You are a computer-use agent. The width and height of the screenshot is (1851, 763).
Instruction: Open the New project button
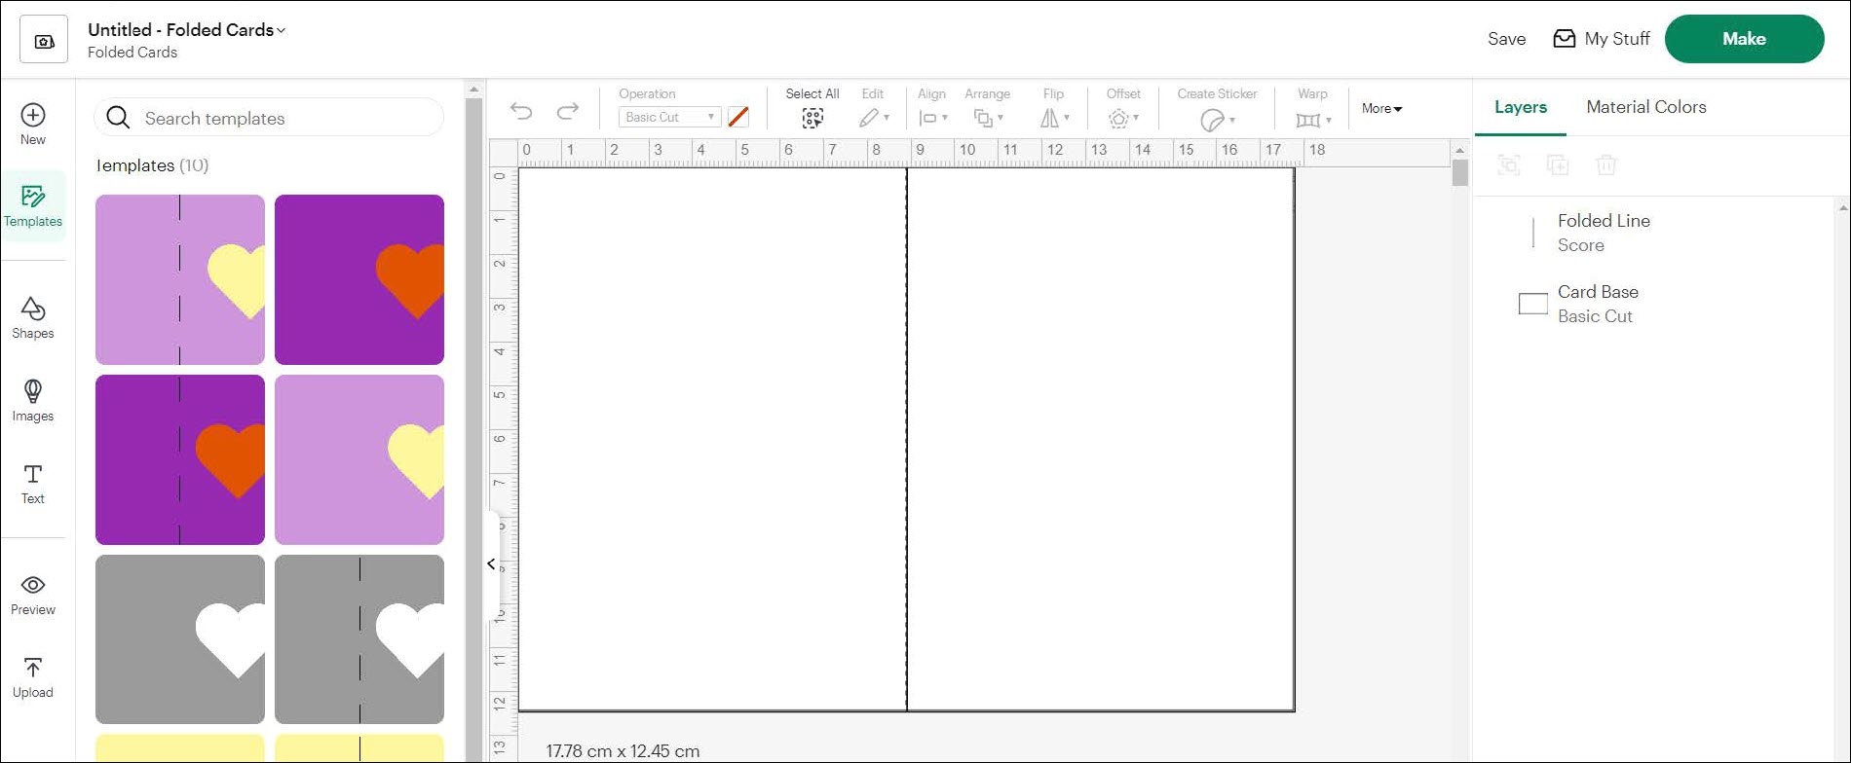[33, 125]
